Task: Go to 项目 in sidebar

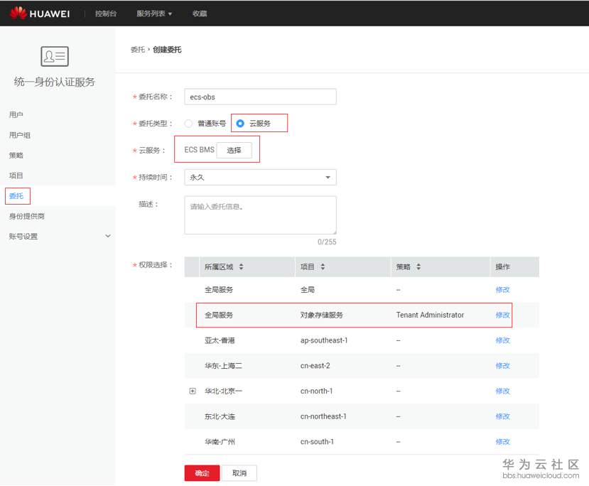Action: (16, 175)
